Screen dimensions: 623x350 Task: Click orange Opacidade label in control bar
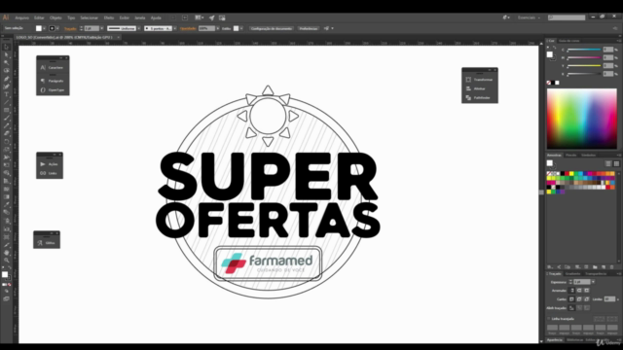188,28
